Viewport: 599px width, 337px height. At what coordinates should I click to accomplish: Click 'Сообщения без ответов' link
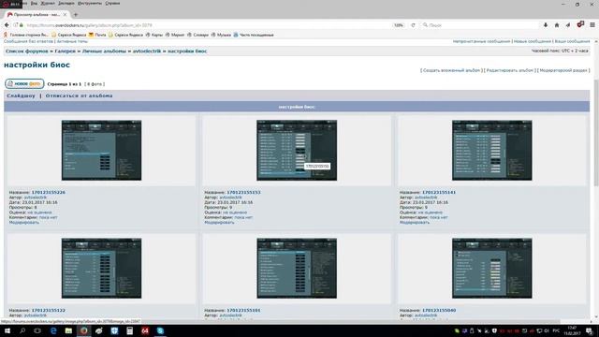[x=28, y=41]
